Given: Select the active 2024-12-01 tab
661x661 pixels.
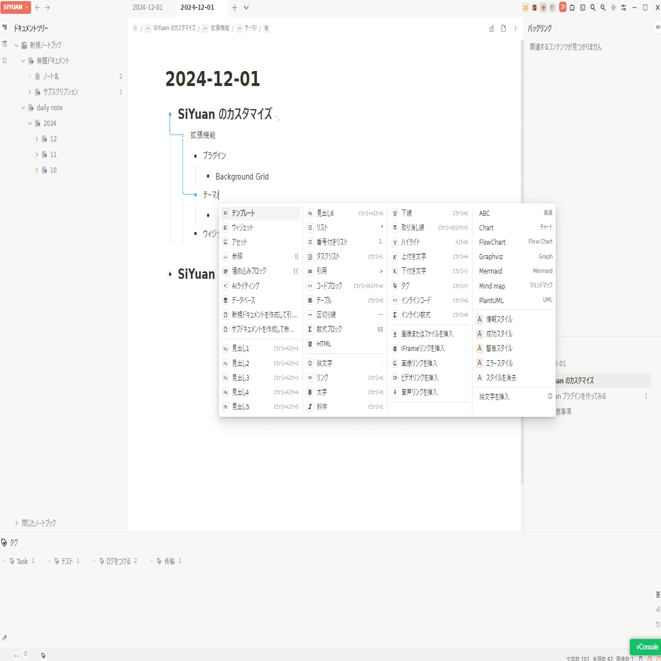Looking at the screenshot, I should coord(197,8).
